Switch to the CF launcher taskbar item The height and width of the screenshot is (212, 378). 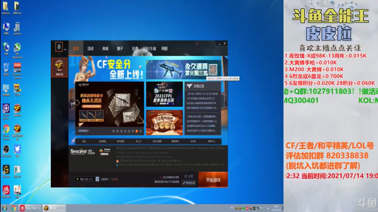coord(54,208)
